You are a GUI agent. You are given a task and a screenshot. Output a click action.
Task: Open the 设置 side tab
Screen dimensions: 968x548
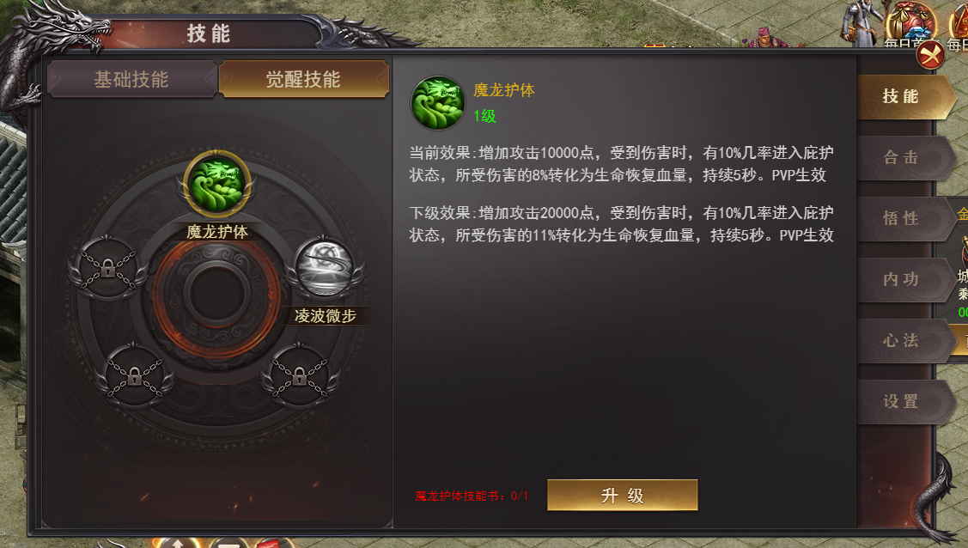[904, 402]
